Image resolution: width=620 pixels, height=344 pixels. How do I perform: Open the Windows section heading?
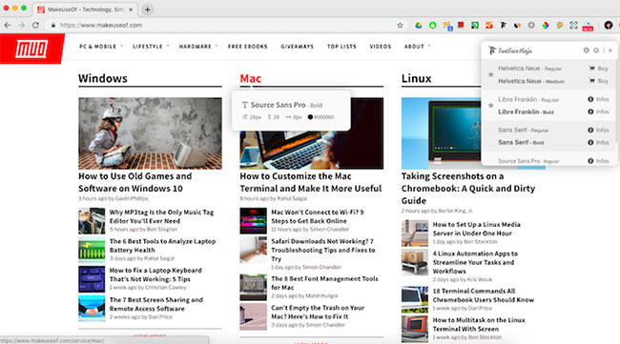pyautogui.click(x=103, y=78)
